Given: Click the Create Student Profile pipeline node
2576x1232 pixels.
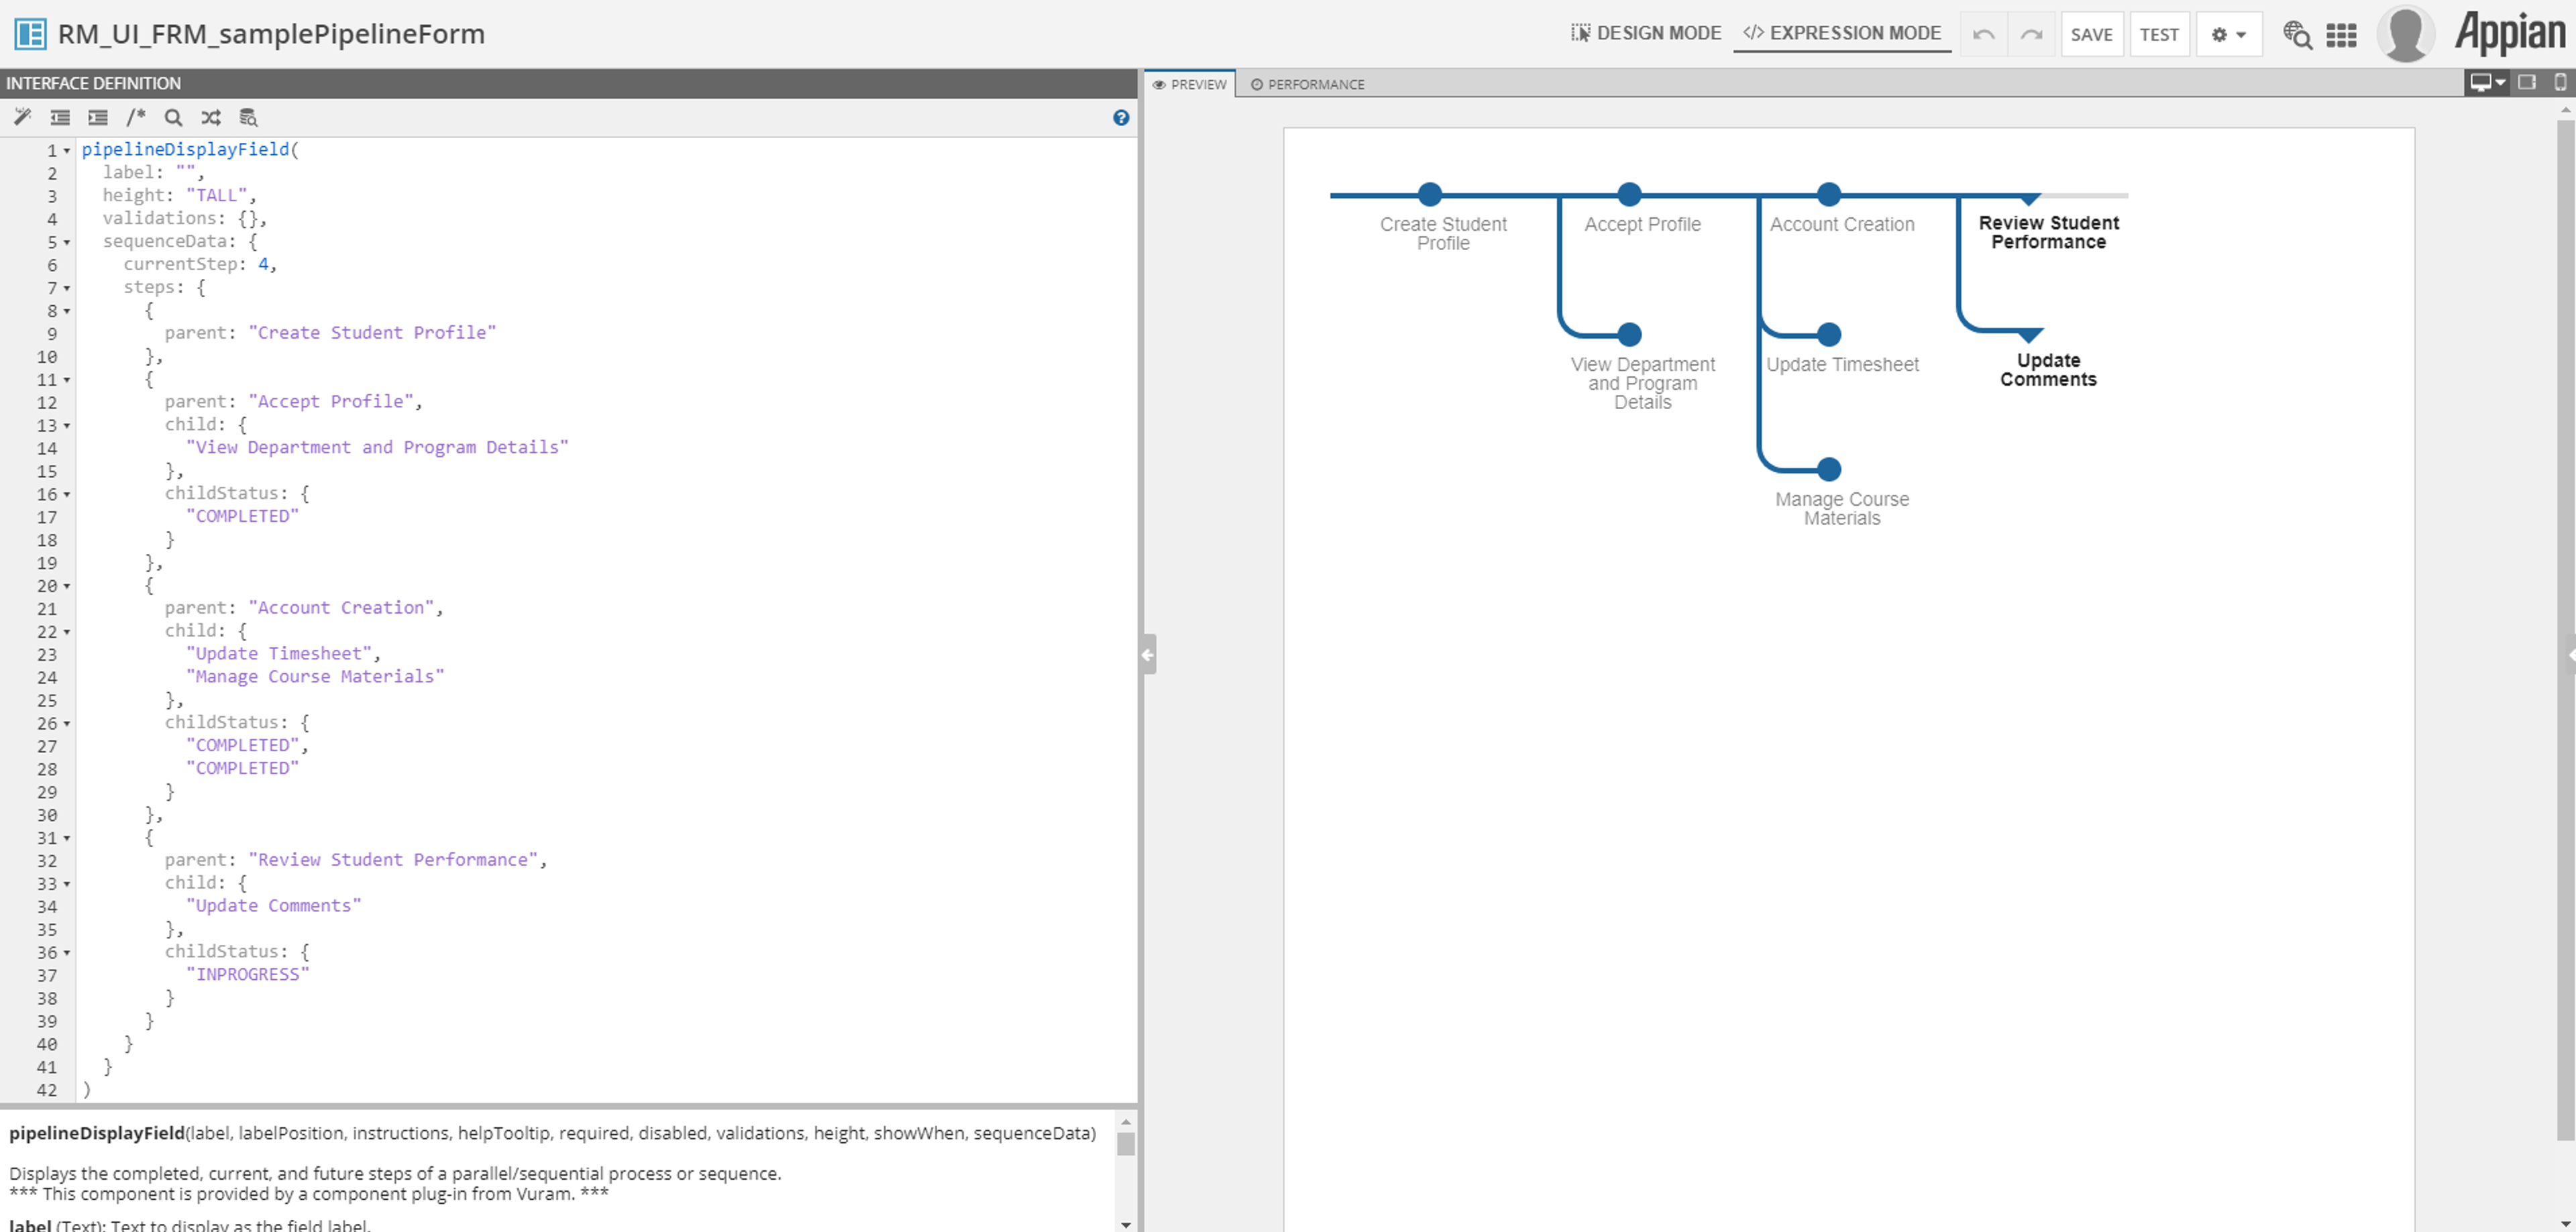Looking at the screenshot, I should (1430, 194).
